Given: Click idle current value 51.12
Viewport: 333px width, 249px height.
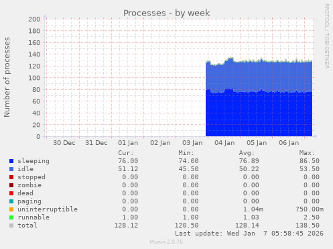Looking at the screenshot, I should [x=128, y=169].
